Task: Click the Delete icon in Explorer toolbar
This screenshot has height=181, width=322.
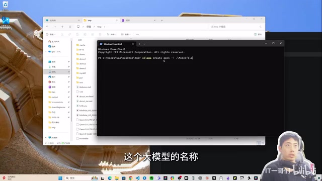Action: click(100, 35)
